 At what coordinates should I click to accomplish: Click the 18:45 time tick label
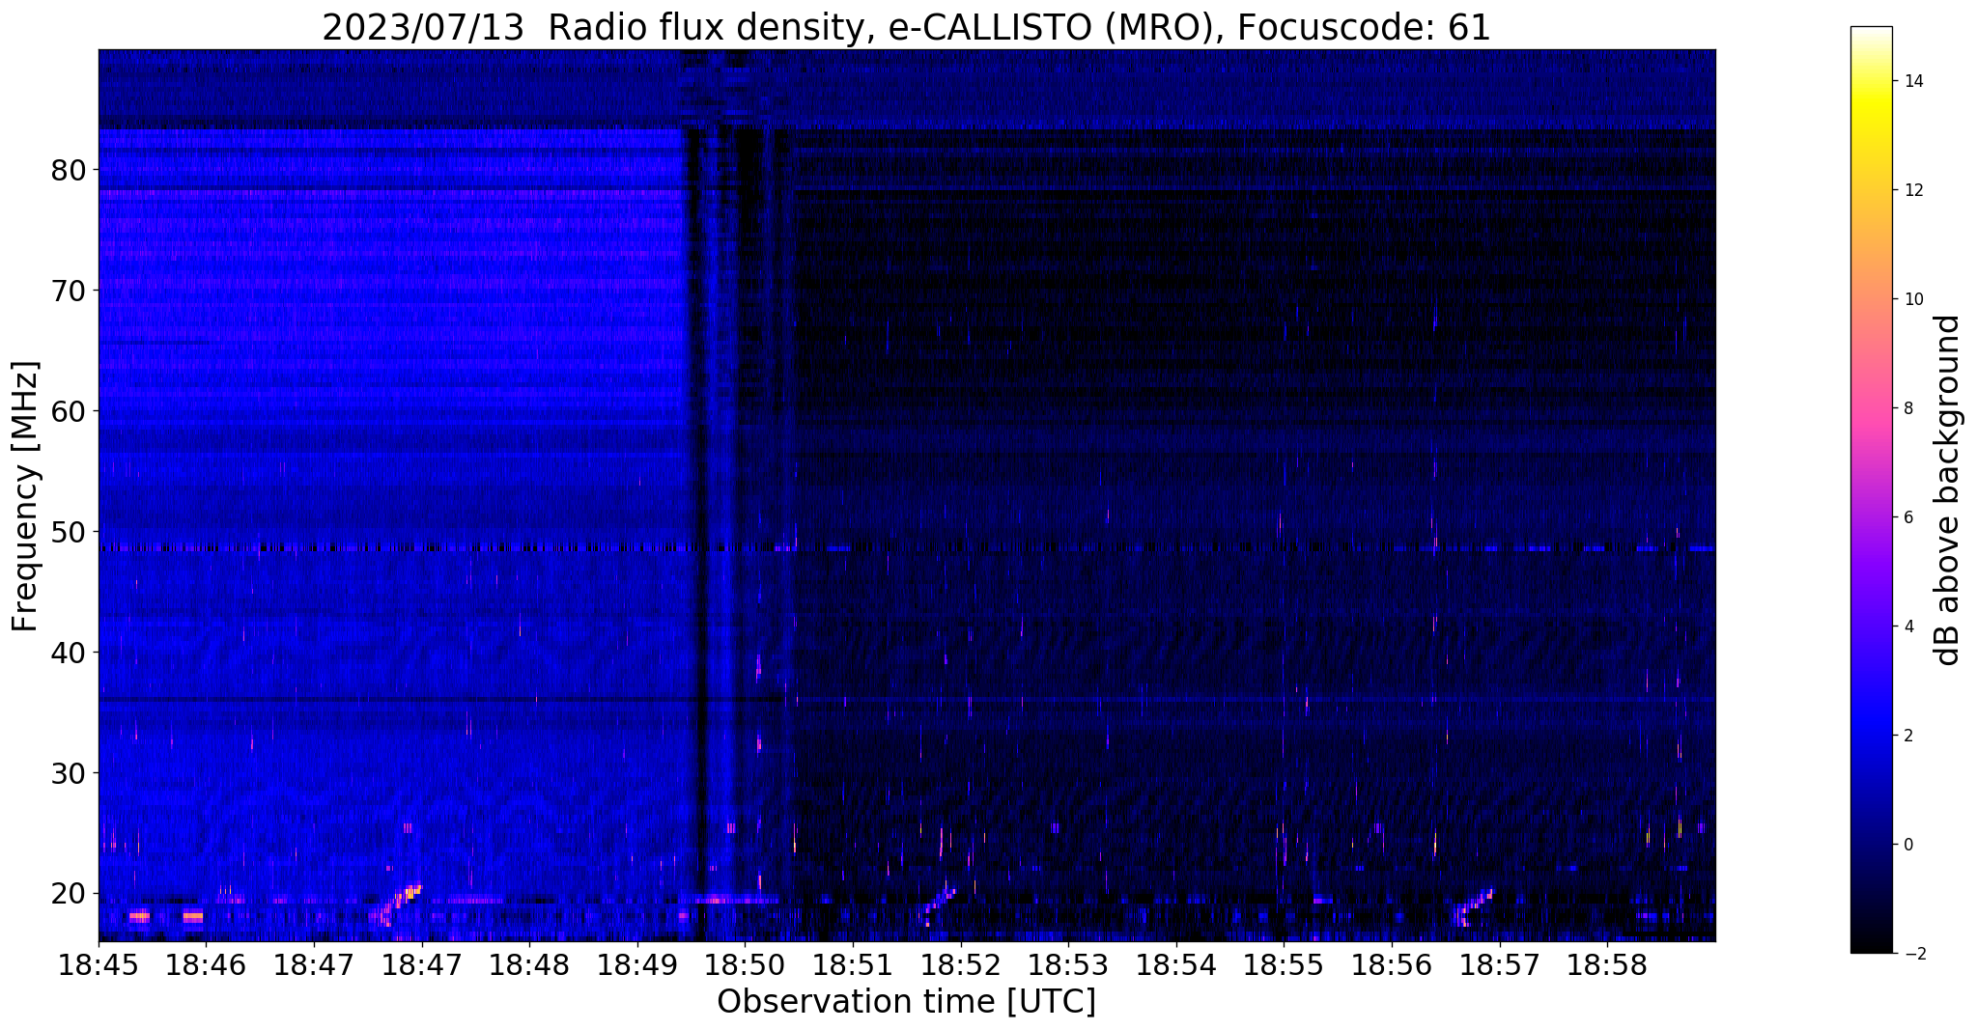99,964
